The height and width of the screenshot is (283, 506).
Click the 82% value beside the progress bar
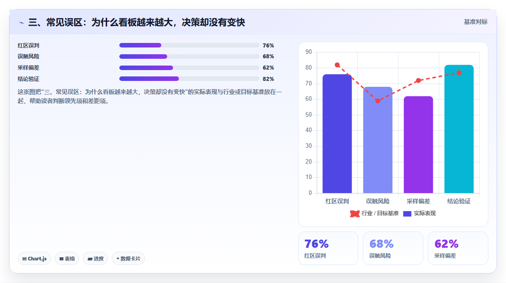click(268, 79)
